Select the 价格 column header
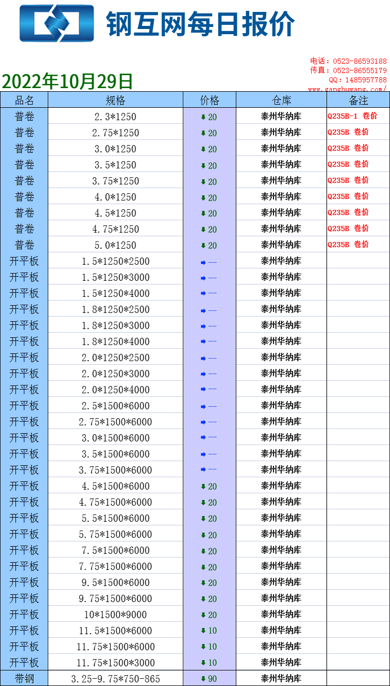This screenshot has width=390, height=686. pos(209,100)
